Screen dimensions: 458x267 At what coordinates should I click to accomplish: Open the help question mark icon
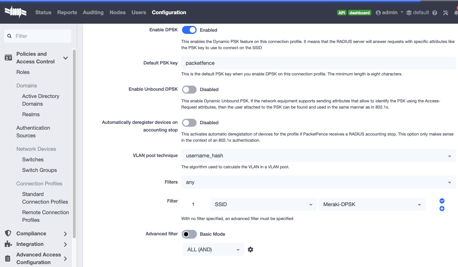pyautogui.click(x=434, y=12)
